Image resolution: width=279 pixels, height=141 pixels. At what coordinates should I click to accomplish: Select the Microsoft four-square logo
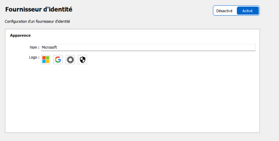click(46, 60)
